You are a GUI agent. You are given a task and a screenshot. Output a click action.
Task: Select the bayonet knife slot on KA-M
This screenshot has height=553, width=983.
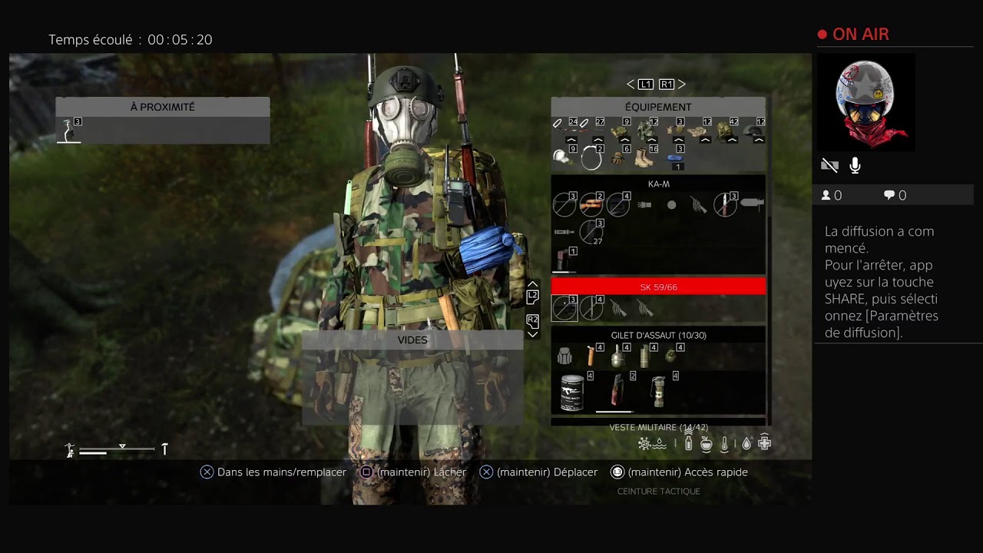point(725,205)
